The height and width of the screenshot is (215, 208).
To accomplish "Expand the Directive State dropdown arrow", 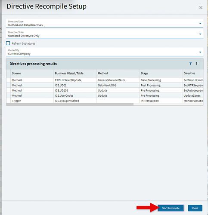I will [200, 34].
